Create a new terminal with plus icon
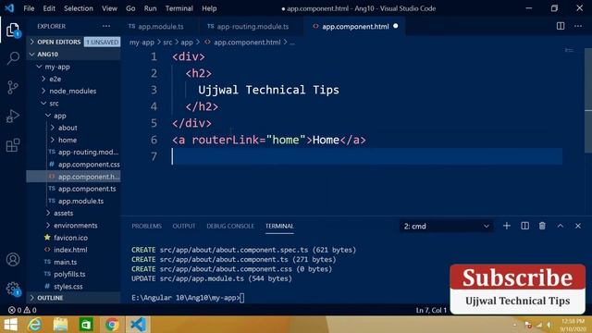Screen dimensions: 592x333 (507, 226)
